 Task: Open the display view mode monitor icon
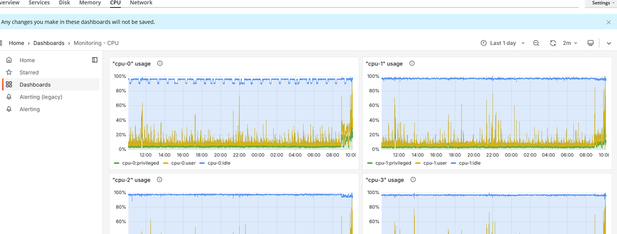[591, 43]
